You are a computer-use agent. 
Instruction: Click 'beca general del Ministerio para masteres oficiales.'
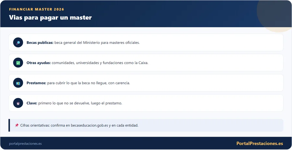[97, 43]
